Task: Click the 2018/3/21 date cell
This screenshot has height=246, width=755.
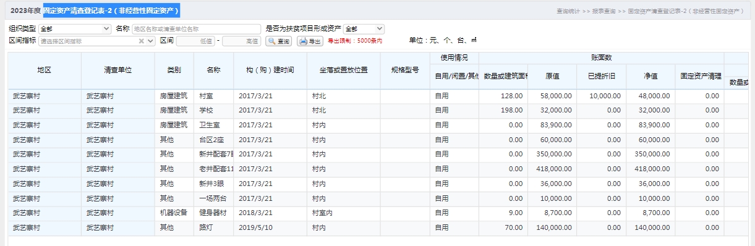Action: click(x=270, y=213)
